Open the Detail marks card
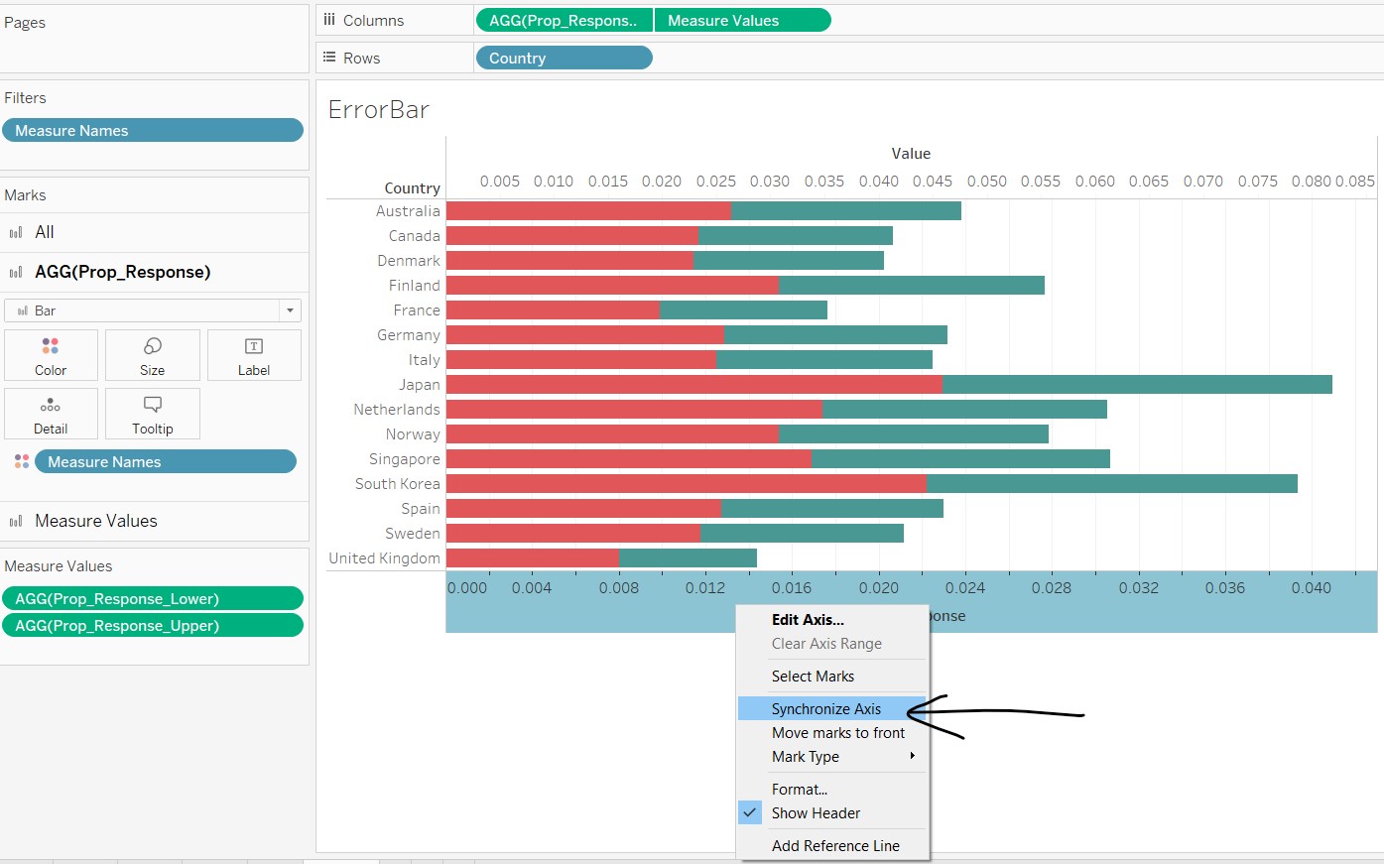Viewport: 1384px width, 864px height. [51, 414]
